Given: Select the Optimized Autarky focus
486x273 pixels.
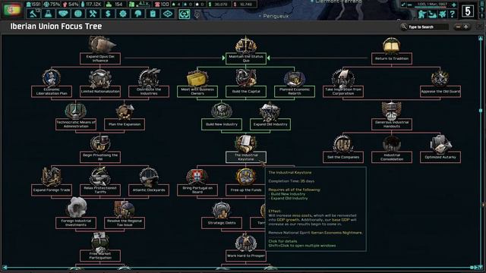Looking at the screenshot, I should click(440, 157).
